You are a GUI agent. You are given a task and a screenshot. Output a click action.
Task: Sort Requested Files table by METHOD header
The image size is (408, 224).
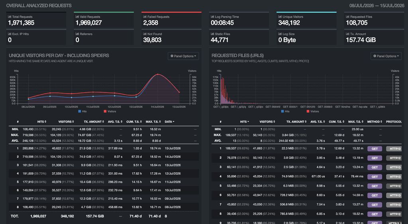(x=375, y=122)
